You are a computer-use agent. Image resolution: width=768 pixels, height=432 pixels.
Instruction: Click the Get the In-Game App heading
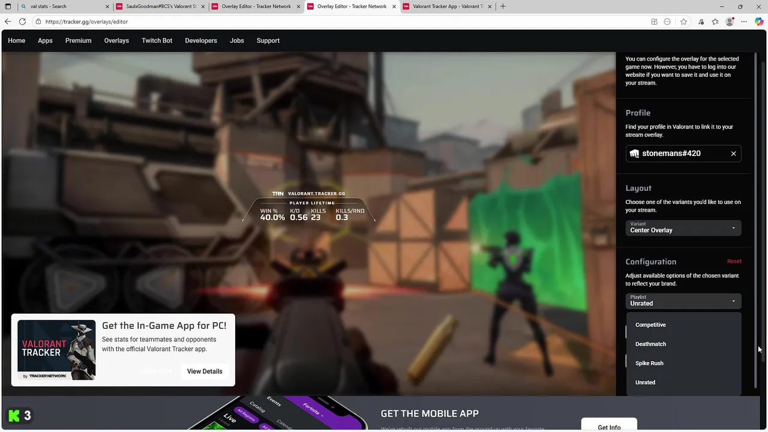pyautogui.click(x=164, y=326)
